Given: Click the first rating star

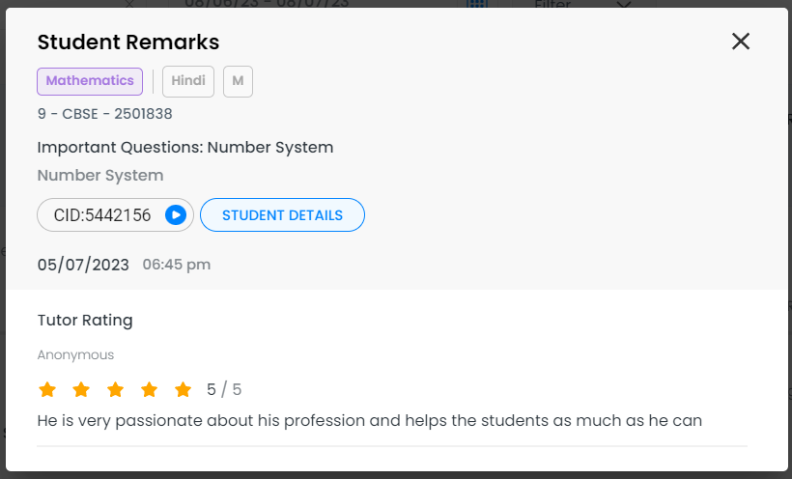Looking at the screenshot, I should pyautogui.click(x=46, y=390).
